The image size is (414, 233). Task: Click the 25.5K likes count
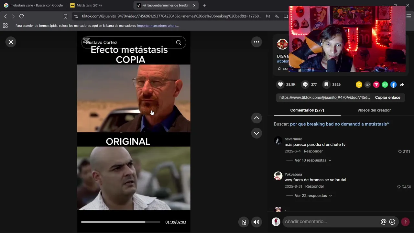291,84
